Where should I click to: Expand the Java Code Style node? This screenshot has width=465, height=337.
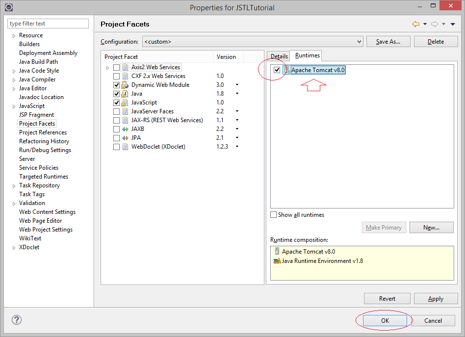[x=14, y=71]
